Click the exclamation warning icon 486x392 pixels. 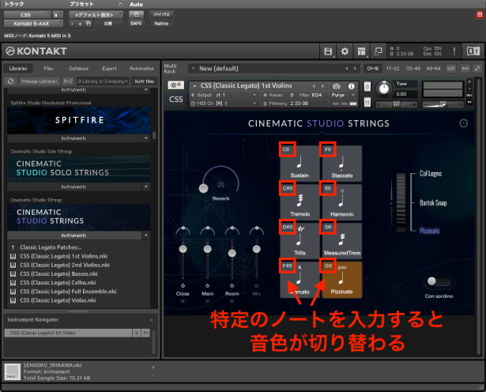[x=454, y=51]
